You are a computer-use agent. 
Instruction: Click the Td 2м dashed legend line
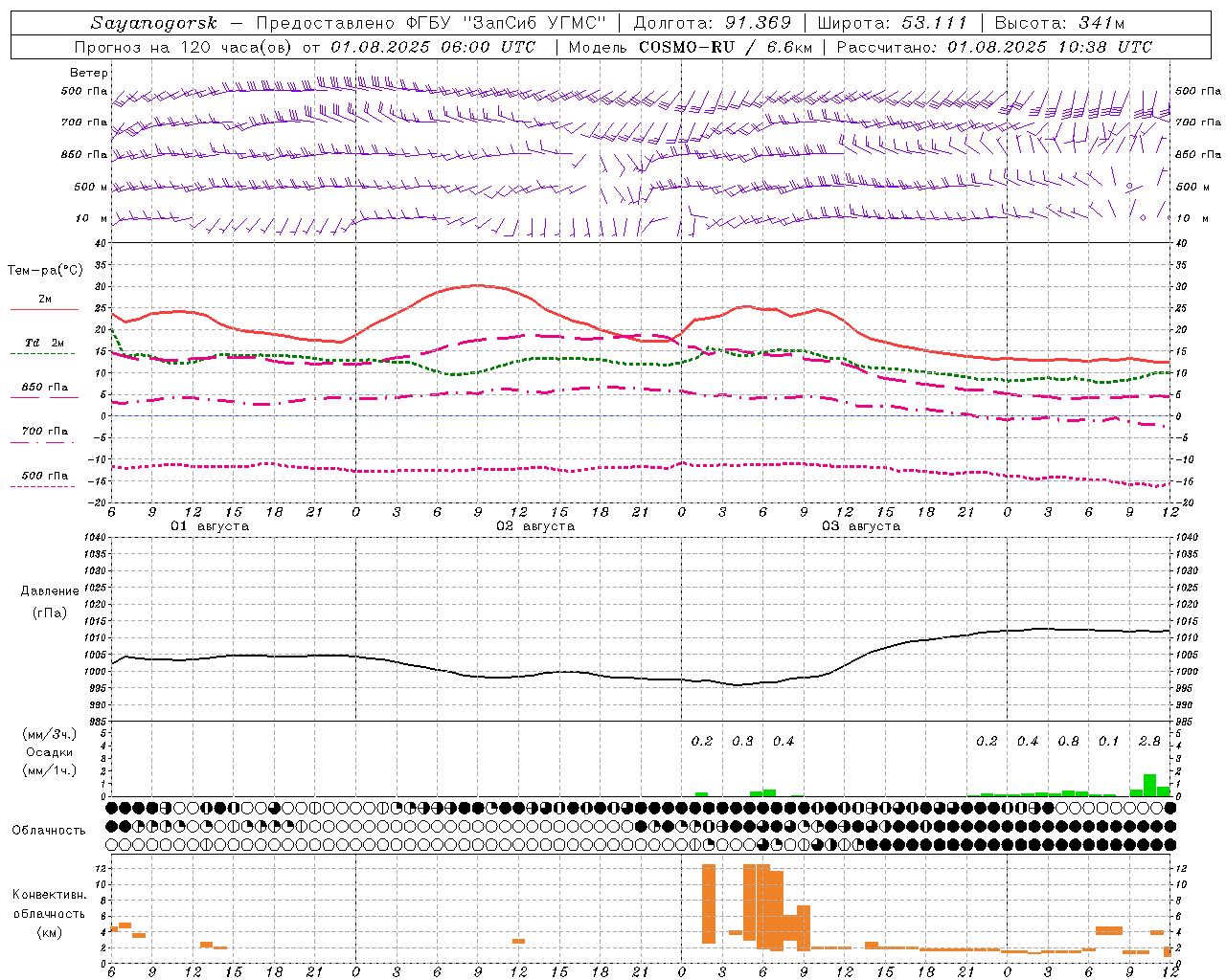click(42, 354)
